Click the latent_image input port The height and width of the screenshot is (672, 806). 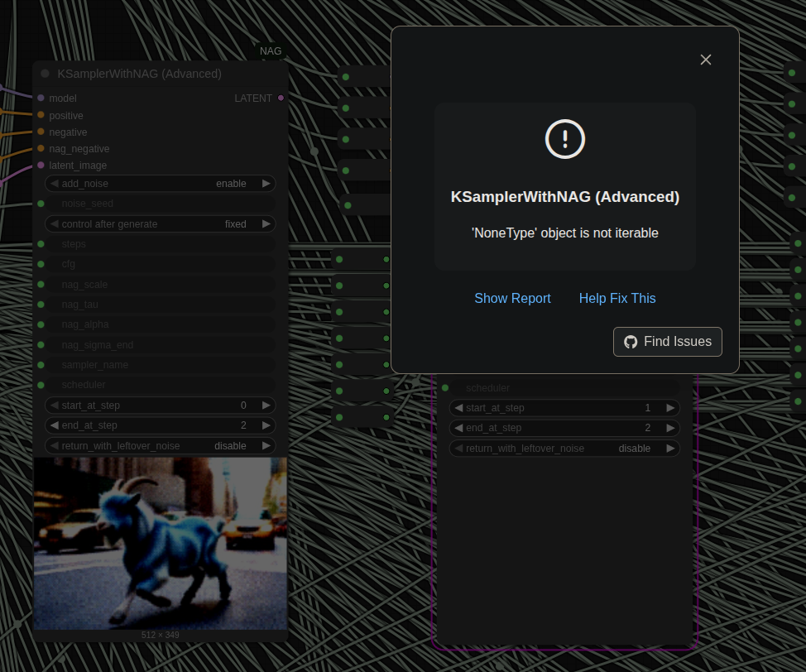41,165
